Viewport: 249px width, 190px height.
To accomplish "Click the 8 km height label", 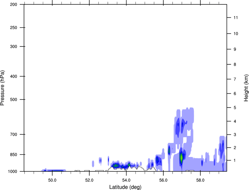I will (x=235, y=64).
